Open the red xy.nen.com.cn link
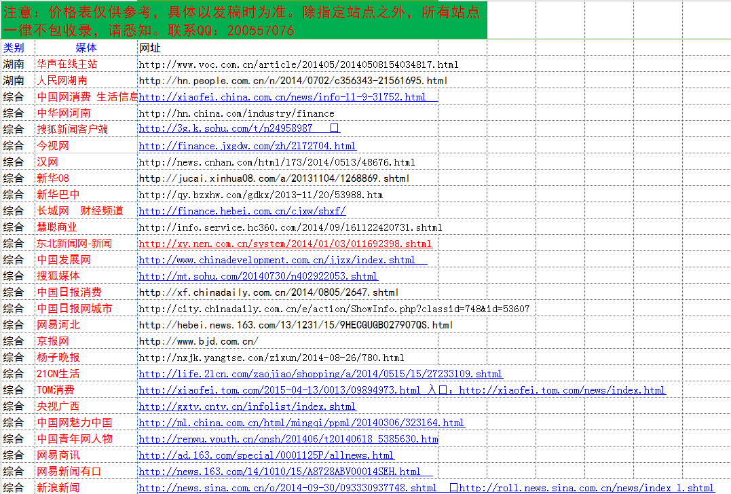This screenshot has height=494, width=731. pos(285,244)
